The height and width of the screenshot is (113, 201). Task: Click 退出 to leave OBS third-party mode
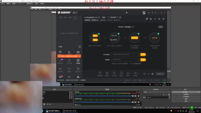click(161, 27)
